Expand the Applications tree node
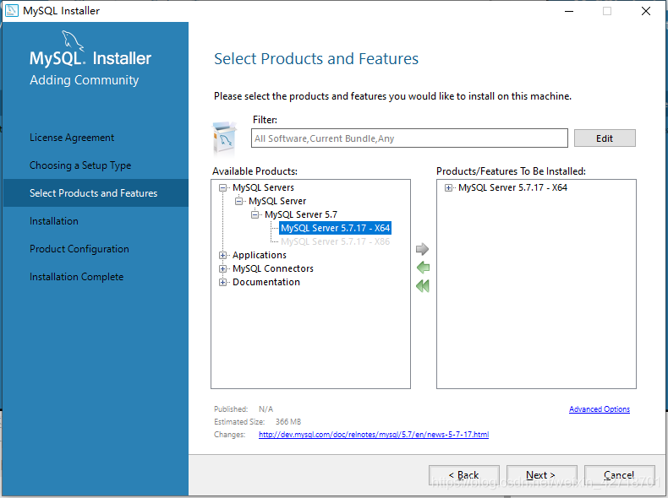Viewport: 668px width, 498px height. point(222,255)
